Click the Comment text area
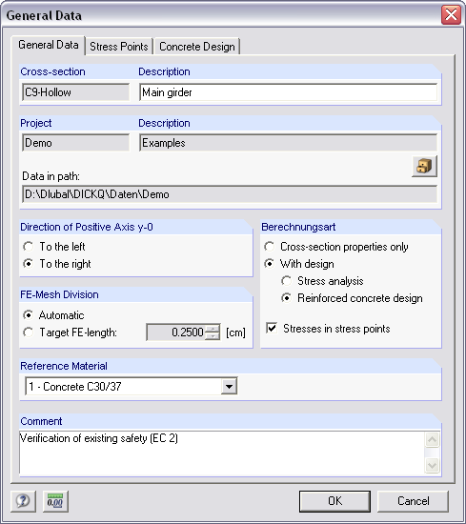 pos(222,453)
